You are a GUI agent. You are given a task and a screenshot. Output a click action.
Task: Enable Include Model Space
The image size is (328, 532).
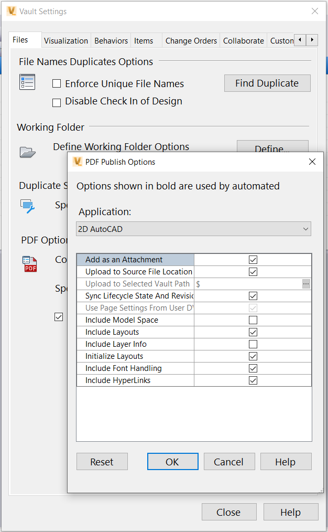click(253, 320)
